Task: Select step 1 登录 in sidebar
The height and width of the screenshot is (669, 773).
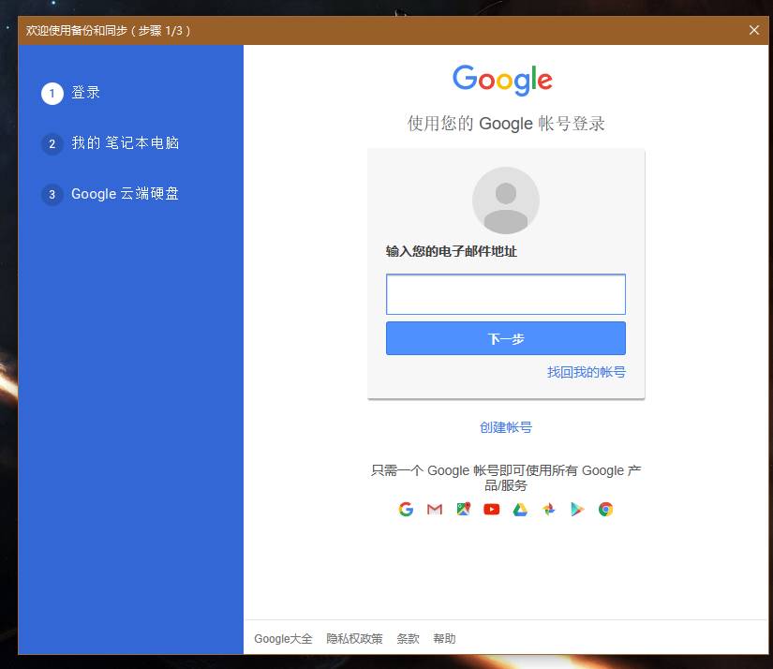Action: [x=71, y=93]
